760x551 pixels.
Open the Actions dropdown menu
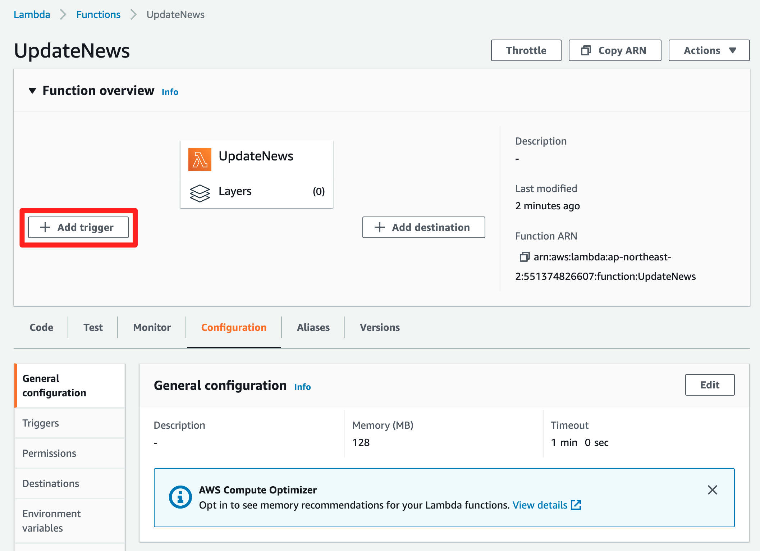709,50
